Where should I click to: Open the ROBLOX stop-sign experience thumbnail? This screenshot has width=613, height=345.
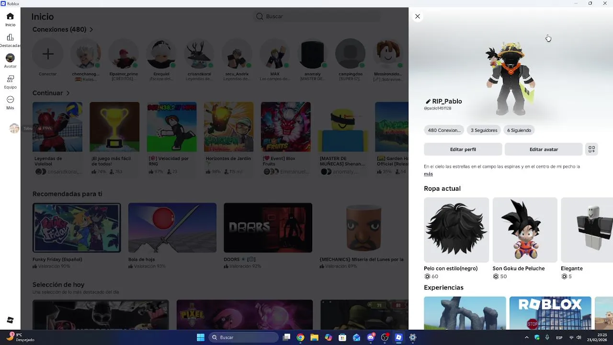click(550, 313)
